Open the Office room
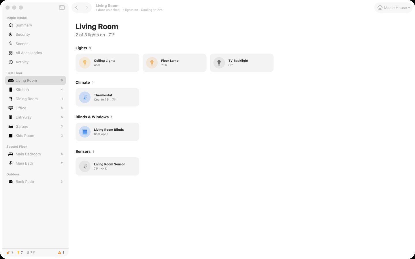Screen dimensions: 415x259 click(x=35, y=108)
